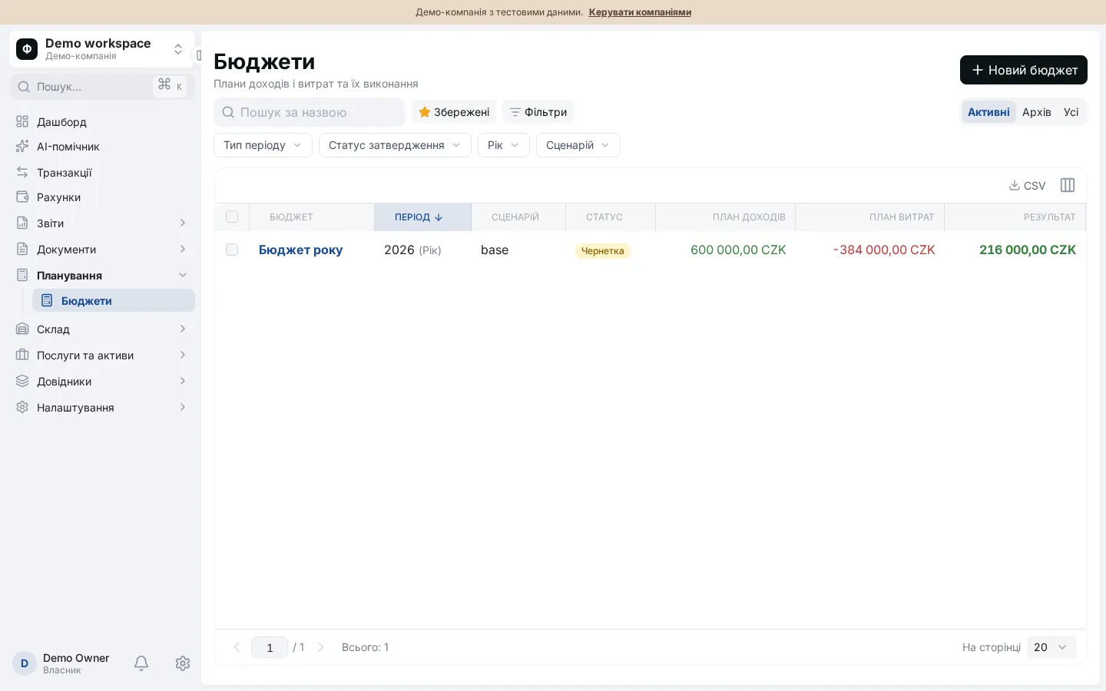Select the Активні tab
The image size is (1106, 691).
tap(988, 112)
